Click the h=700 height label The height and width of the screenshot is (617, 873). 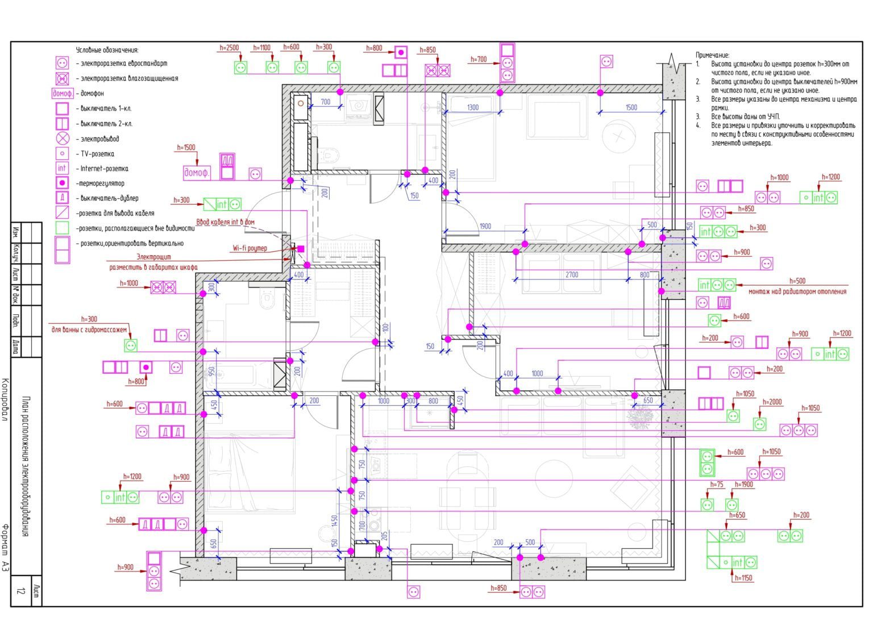point(479,59)
